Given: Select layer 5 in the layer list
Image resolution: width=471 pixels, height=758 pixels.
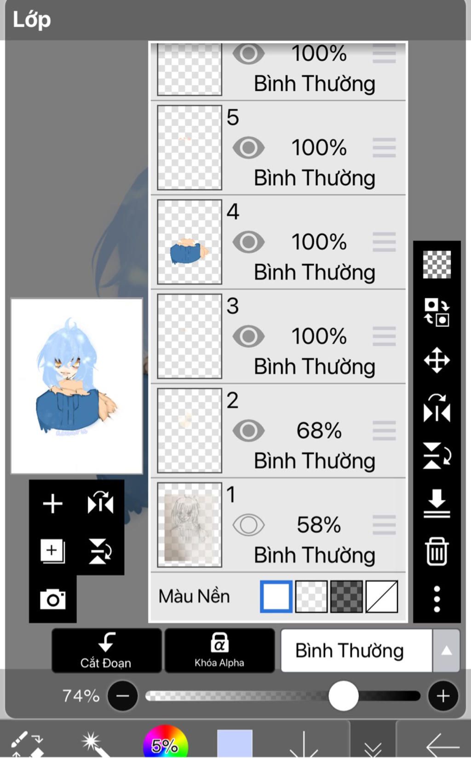Looking at the screenshot, I should pyautogui.click(x=278, y=148).
